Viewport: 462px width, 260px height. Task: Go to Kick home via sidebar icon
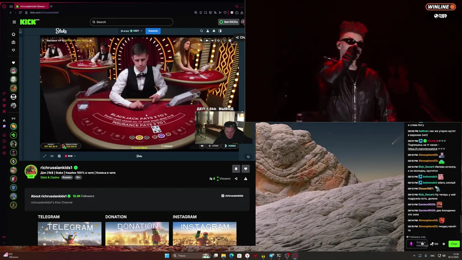(x=13, y=34)
